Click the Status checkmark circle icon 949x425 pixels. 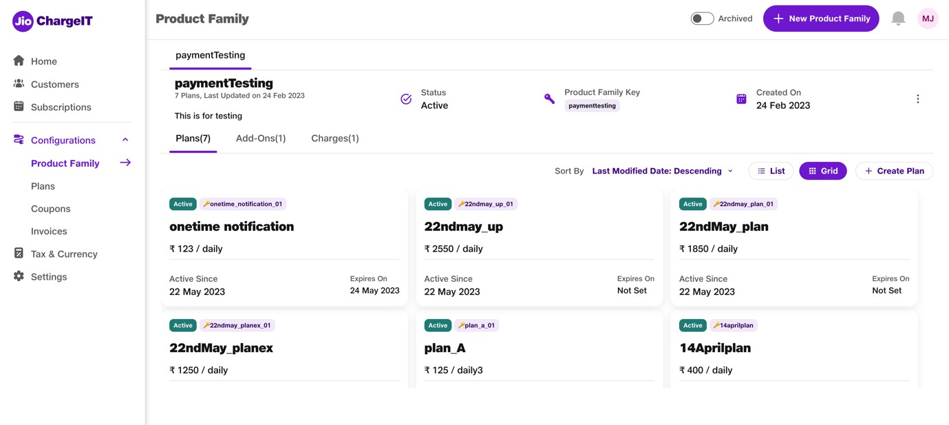pos(406,99)
